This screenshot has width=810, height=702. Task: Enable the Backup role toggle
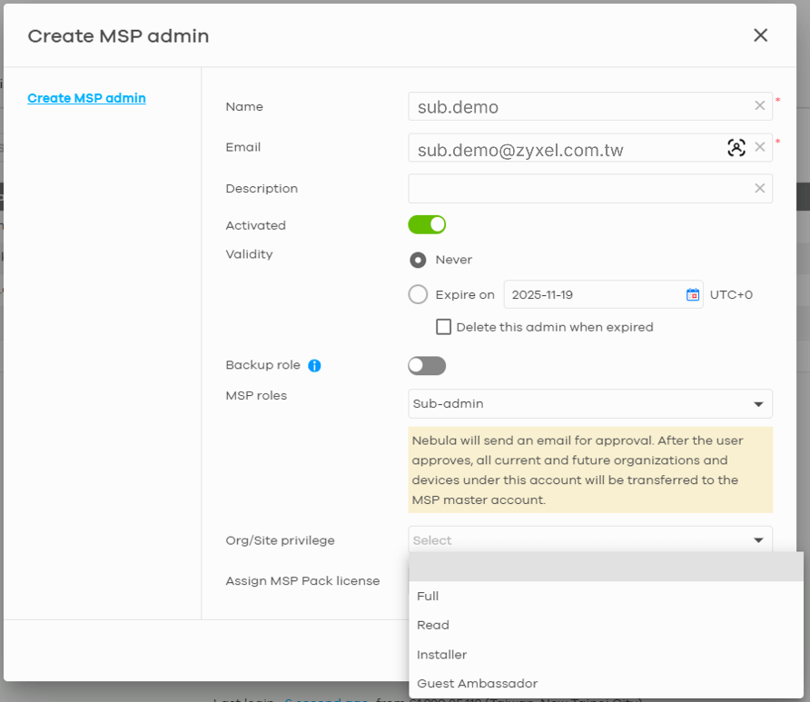pos(427,365)
